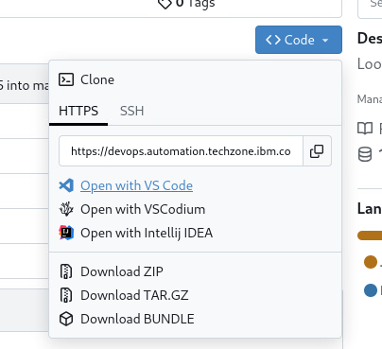The height and width of the screenshot is (349, 382).
Task: Open the Code dropdown button
Action: tap(299, 40)
